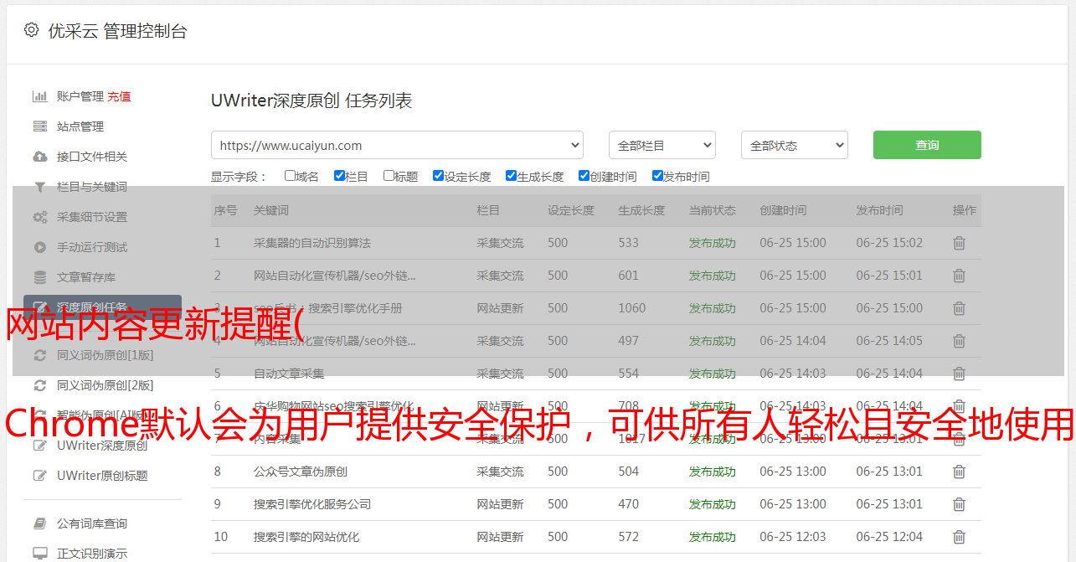Enable the 域名 field checkbox
The image size is (1076, 562).
[290, 176]
